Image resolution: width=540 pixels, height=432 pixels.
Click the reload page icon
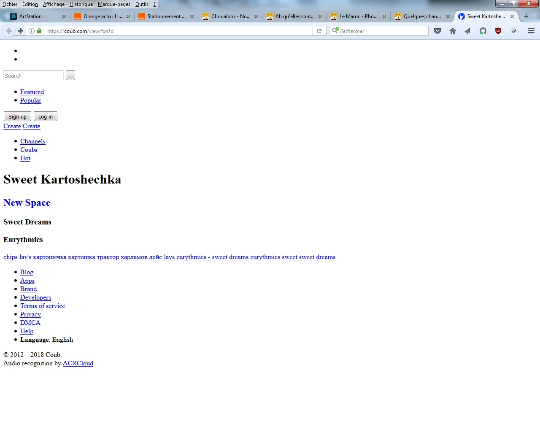[319, 31]
